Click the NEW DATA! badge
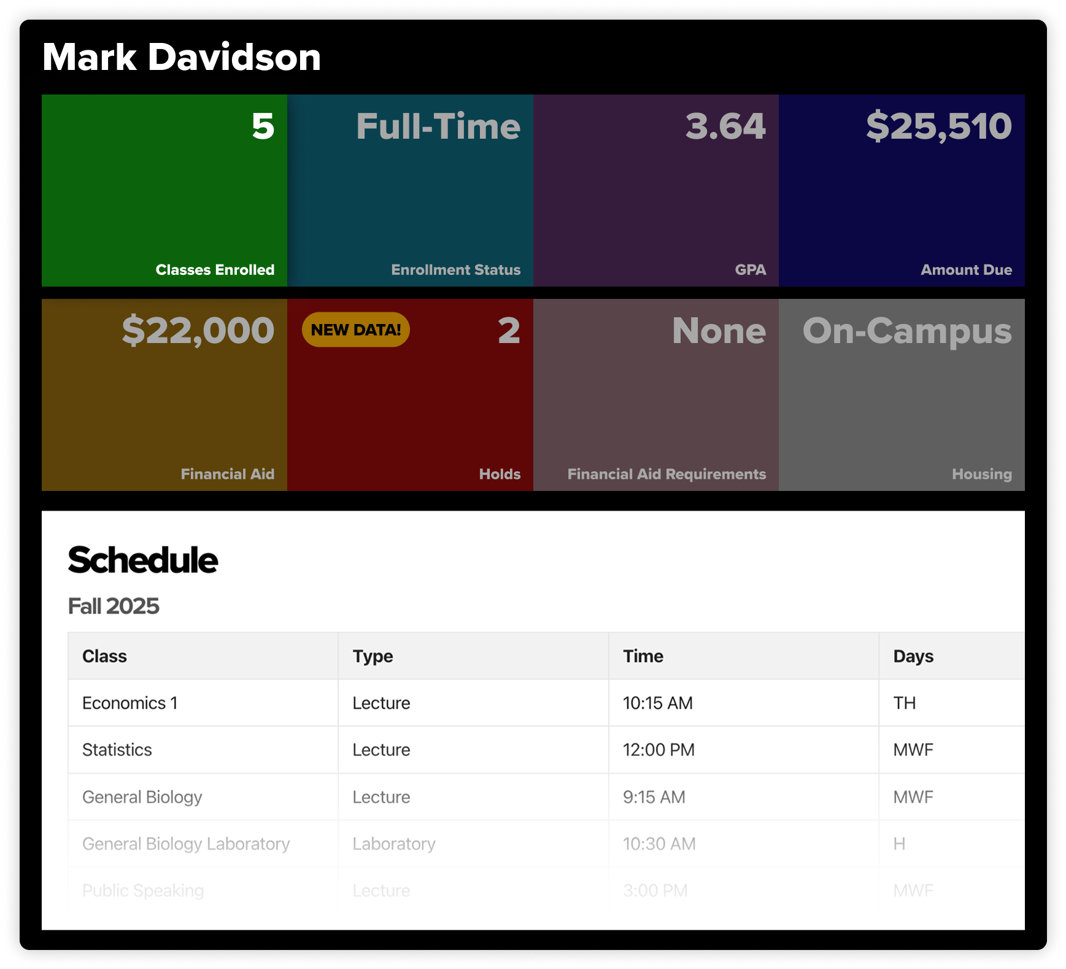Image resolution: width=1066 pixels, height=969 pixels. [x=356, y=330]
